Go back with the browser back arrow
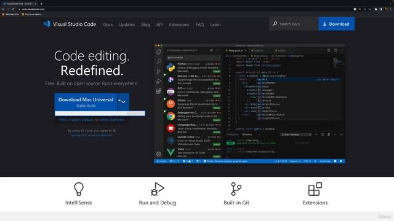 coord(3,9)
